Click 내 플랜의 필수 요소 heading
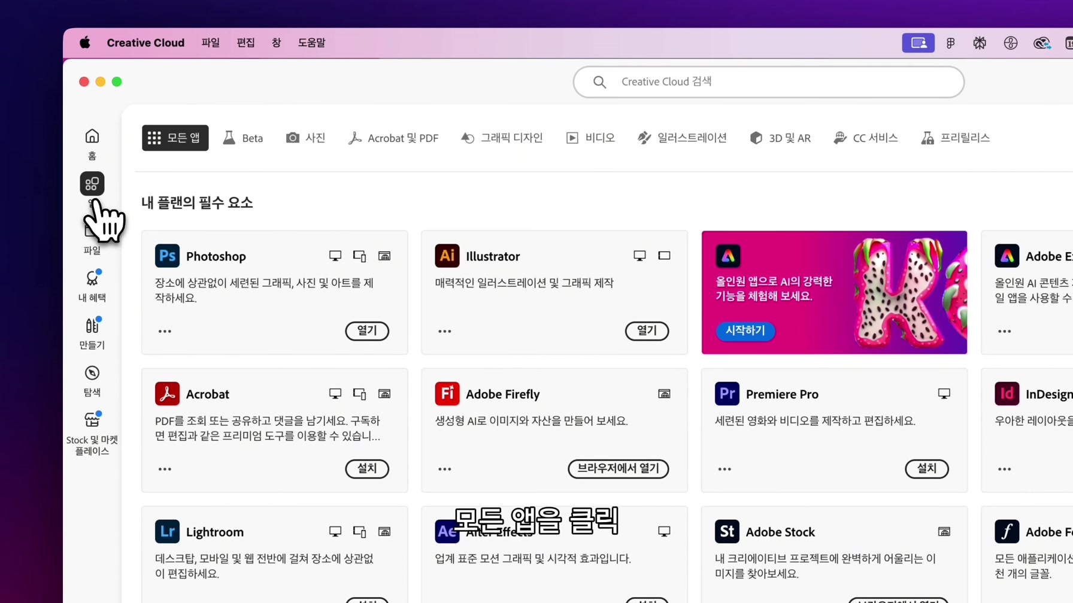The height and width of the screenshot is (603, 1073). [197, 202]
